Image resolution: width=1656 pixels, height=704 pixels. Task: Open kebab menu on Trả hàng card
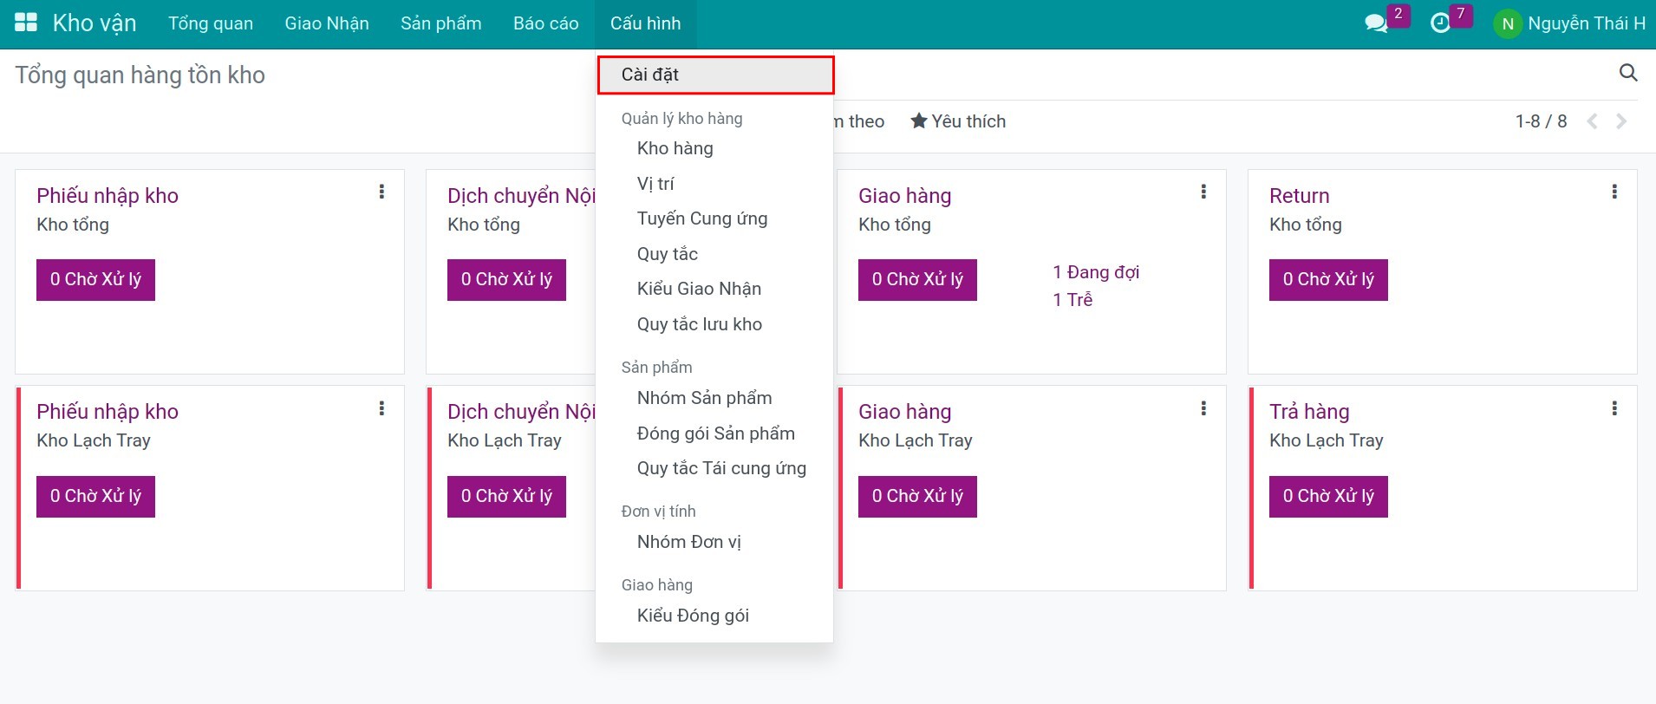(x=1614, y=408)
